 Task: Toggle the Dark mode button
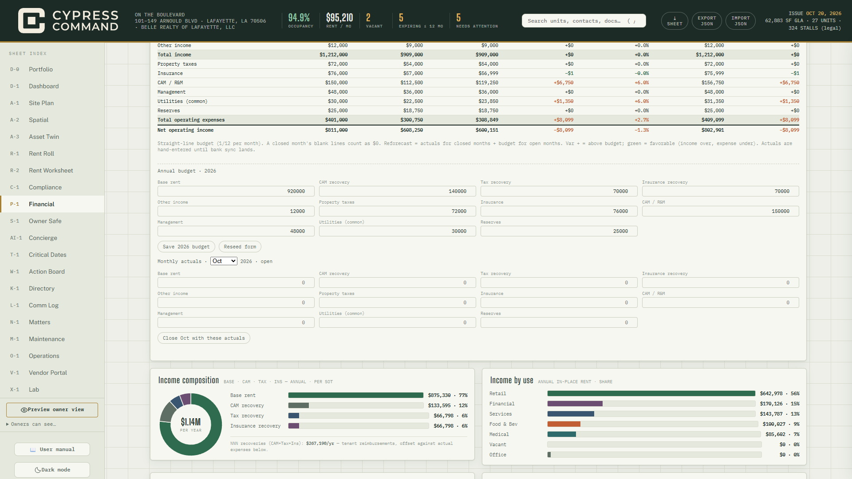click(x=52, y=470)
